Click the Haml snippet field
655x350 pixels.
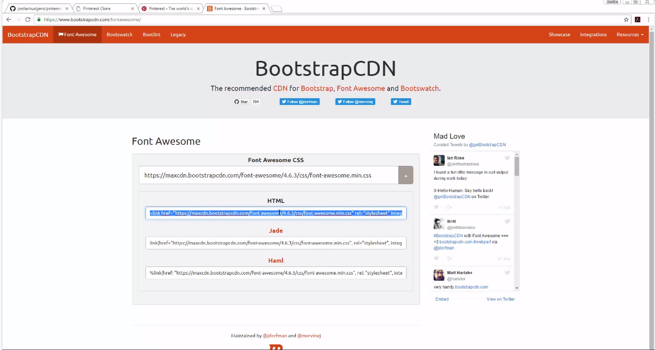pyautogui.click(x=276, y=273)
